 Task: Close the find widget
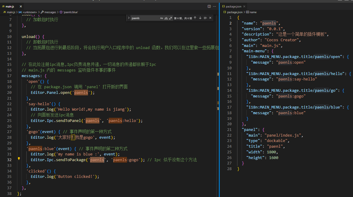(x=210, y=18)
